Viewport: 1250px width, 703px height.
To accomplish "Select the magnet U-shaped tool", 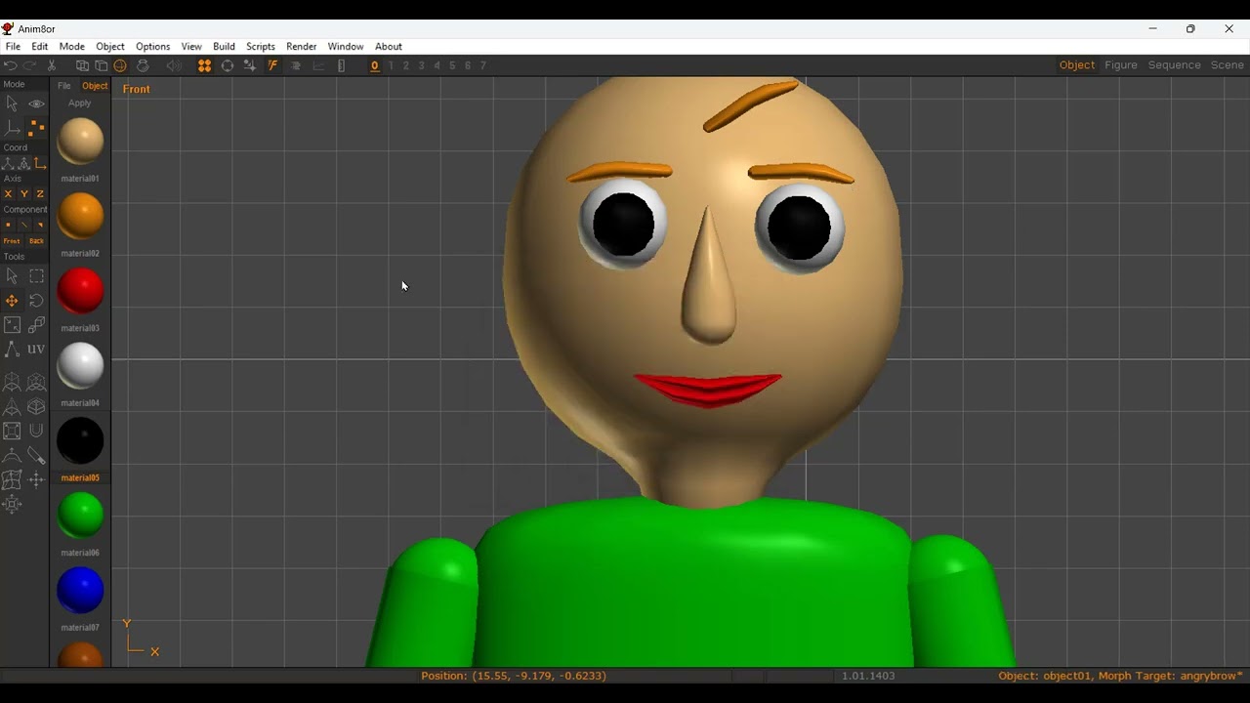I will [36, 431].
